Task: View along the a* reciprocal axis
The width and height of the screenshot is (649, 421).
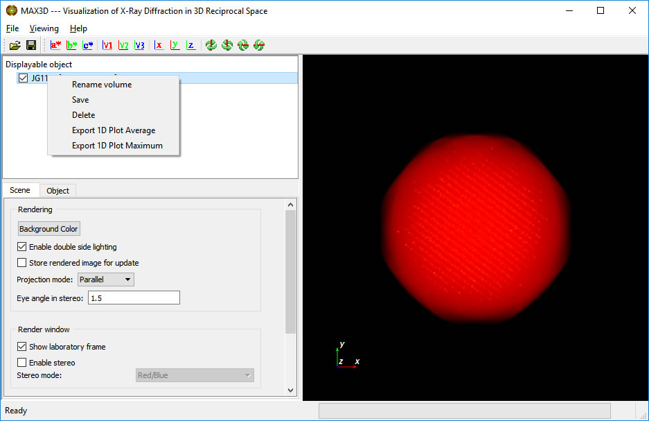Action: [x=56, y=45]
